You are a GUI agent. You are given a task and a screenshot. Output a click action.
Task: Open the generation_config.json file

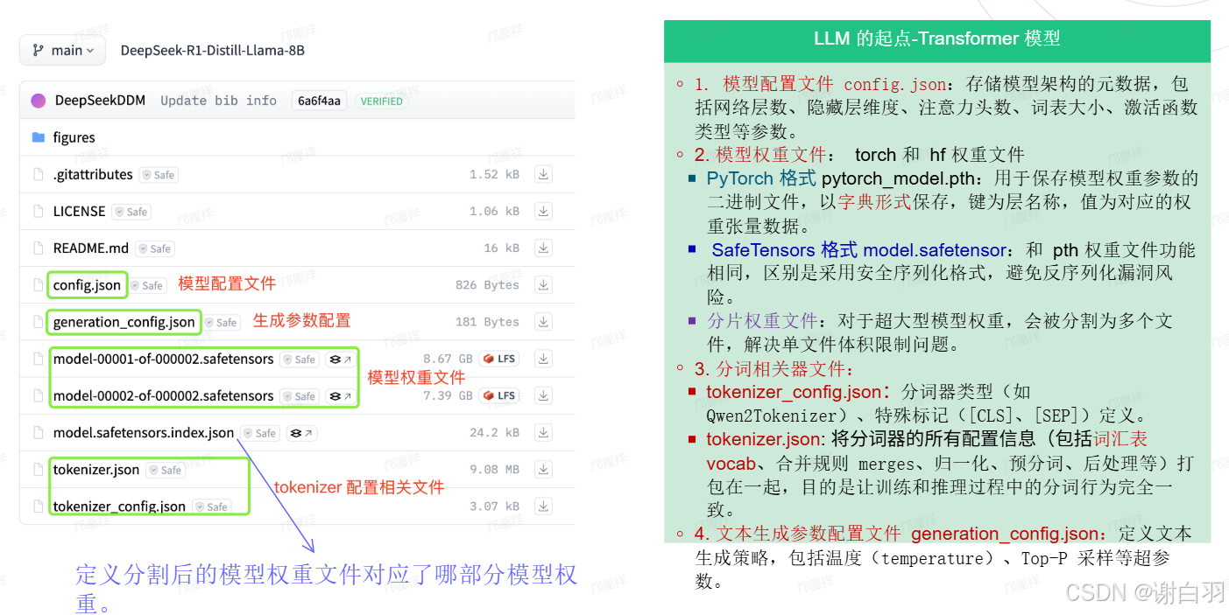pos(124,322)
